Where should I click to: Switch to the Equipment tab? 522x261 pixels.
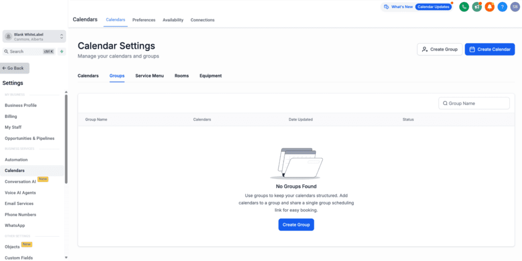click(211, 76)
